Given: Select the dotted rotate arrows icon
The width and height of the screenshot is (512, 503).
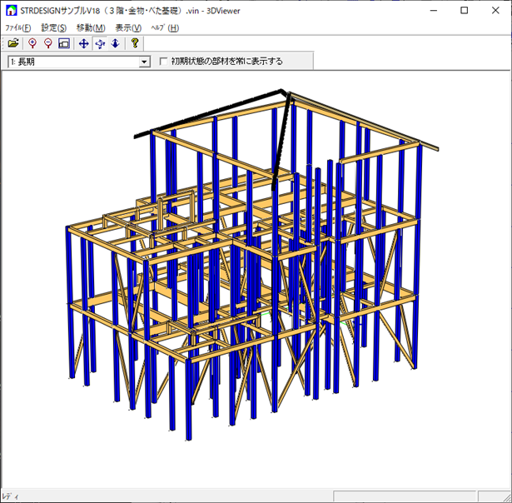Looking at the screenshot, I should coord(99,43).
